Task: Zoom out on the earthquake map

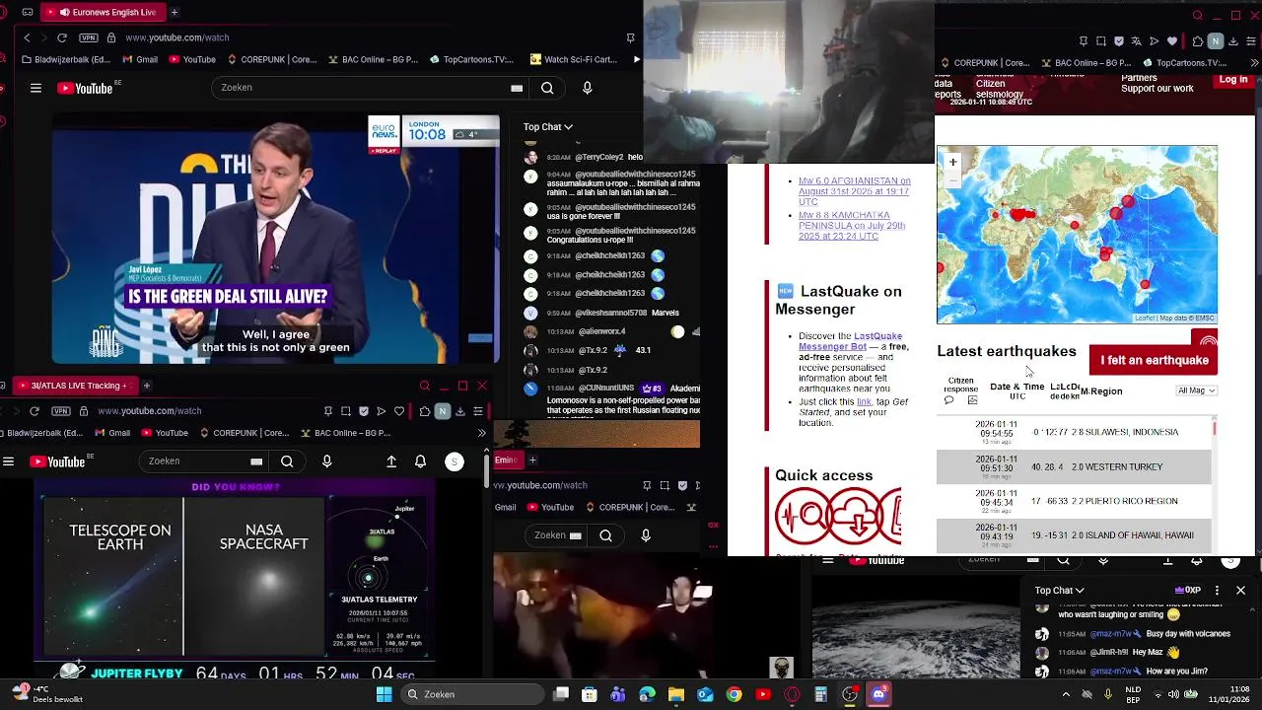Action: tap(952, 178)
